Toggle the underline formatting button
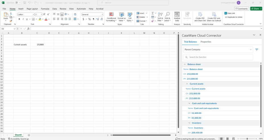This screenshot has height=140, width=264. (27, 19)
